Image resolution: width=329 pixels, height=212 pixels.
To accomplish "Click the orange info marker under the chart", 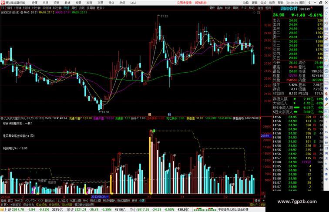I will click(x=150, y=114).
